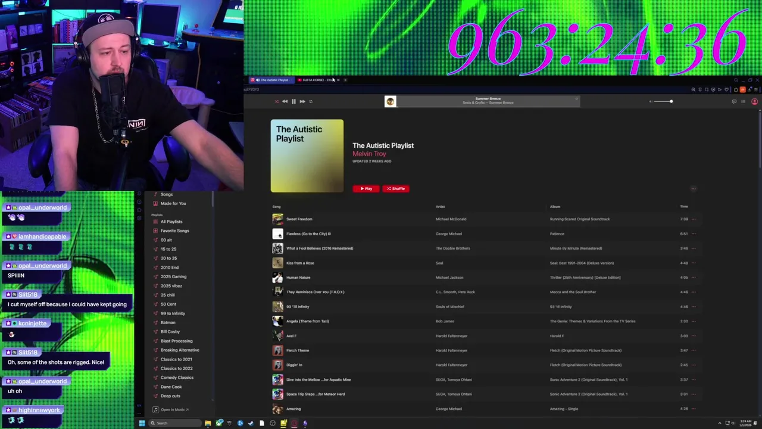The width and height of the screenshot is (762, 429).
Task: Sort by the Artist column header
Action: click(x=440, y=207)
